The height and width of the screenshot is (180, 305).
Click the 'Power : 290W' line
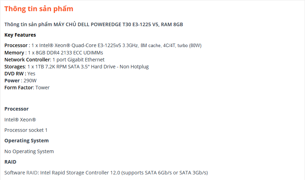coord(21,81)
